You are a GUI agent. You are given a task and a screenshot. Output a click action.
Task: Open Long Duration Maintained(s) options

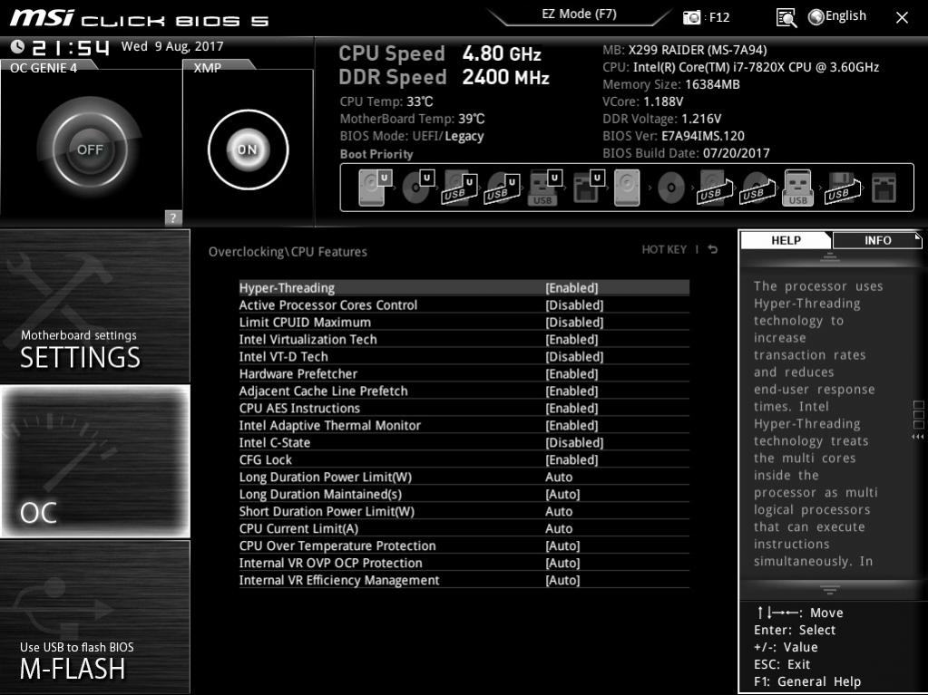pyautogui.click(x=464, y=494)
